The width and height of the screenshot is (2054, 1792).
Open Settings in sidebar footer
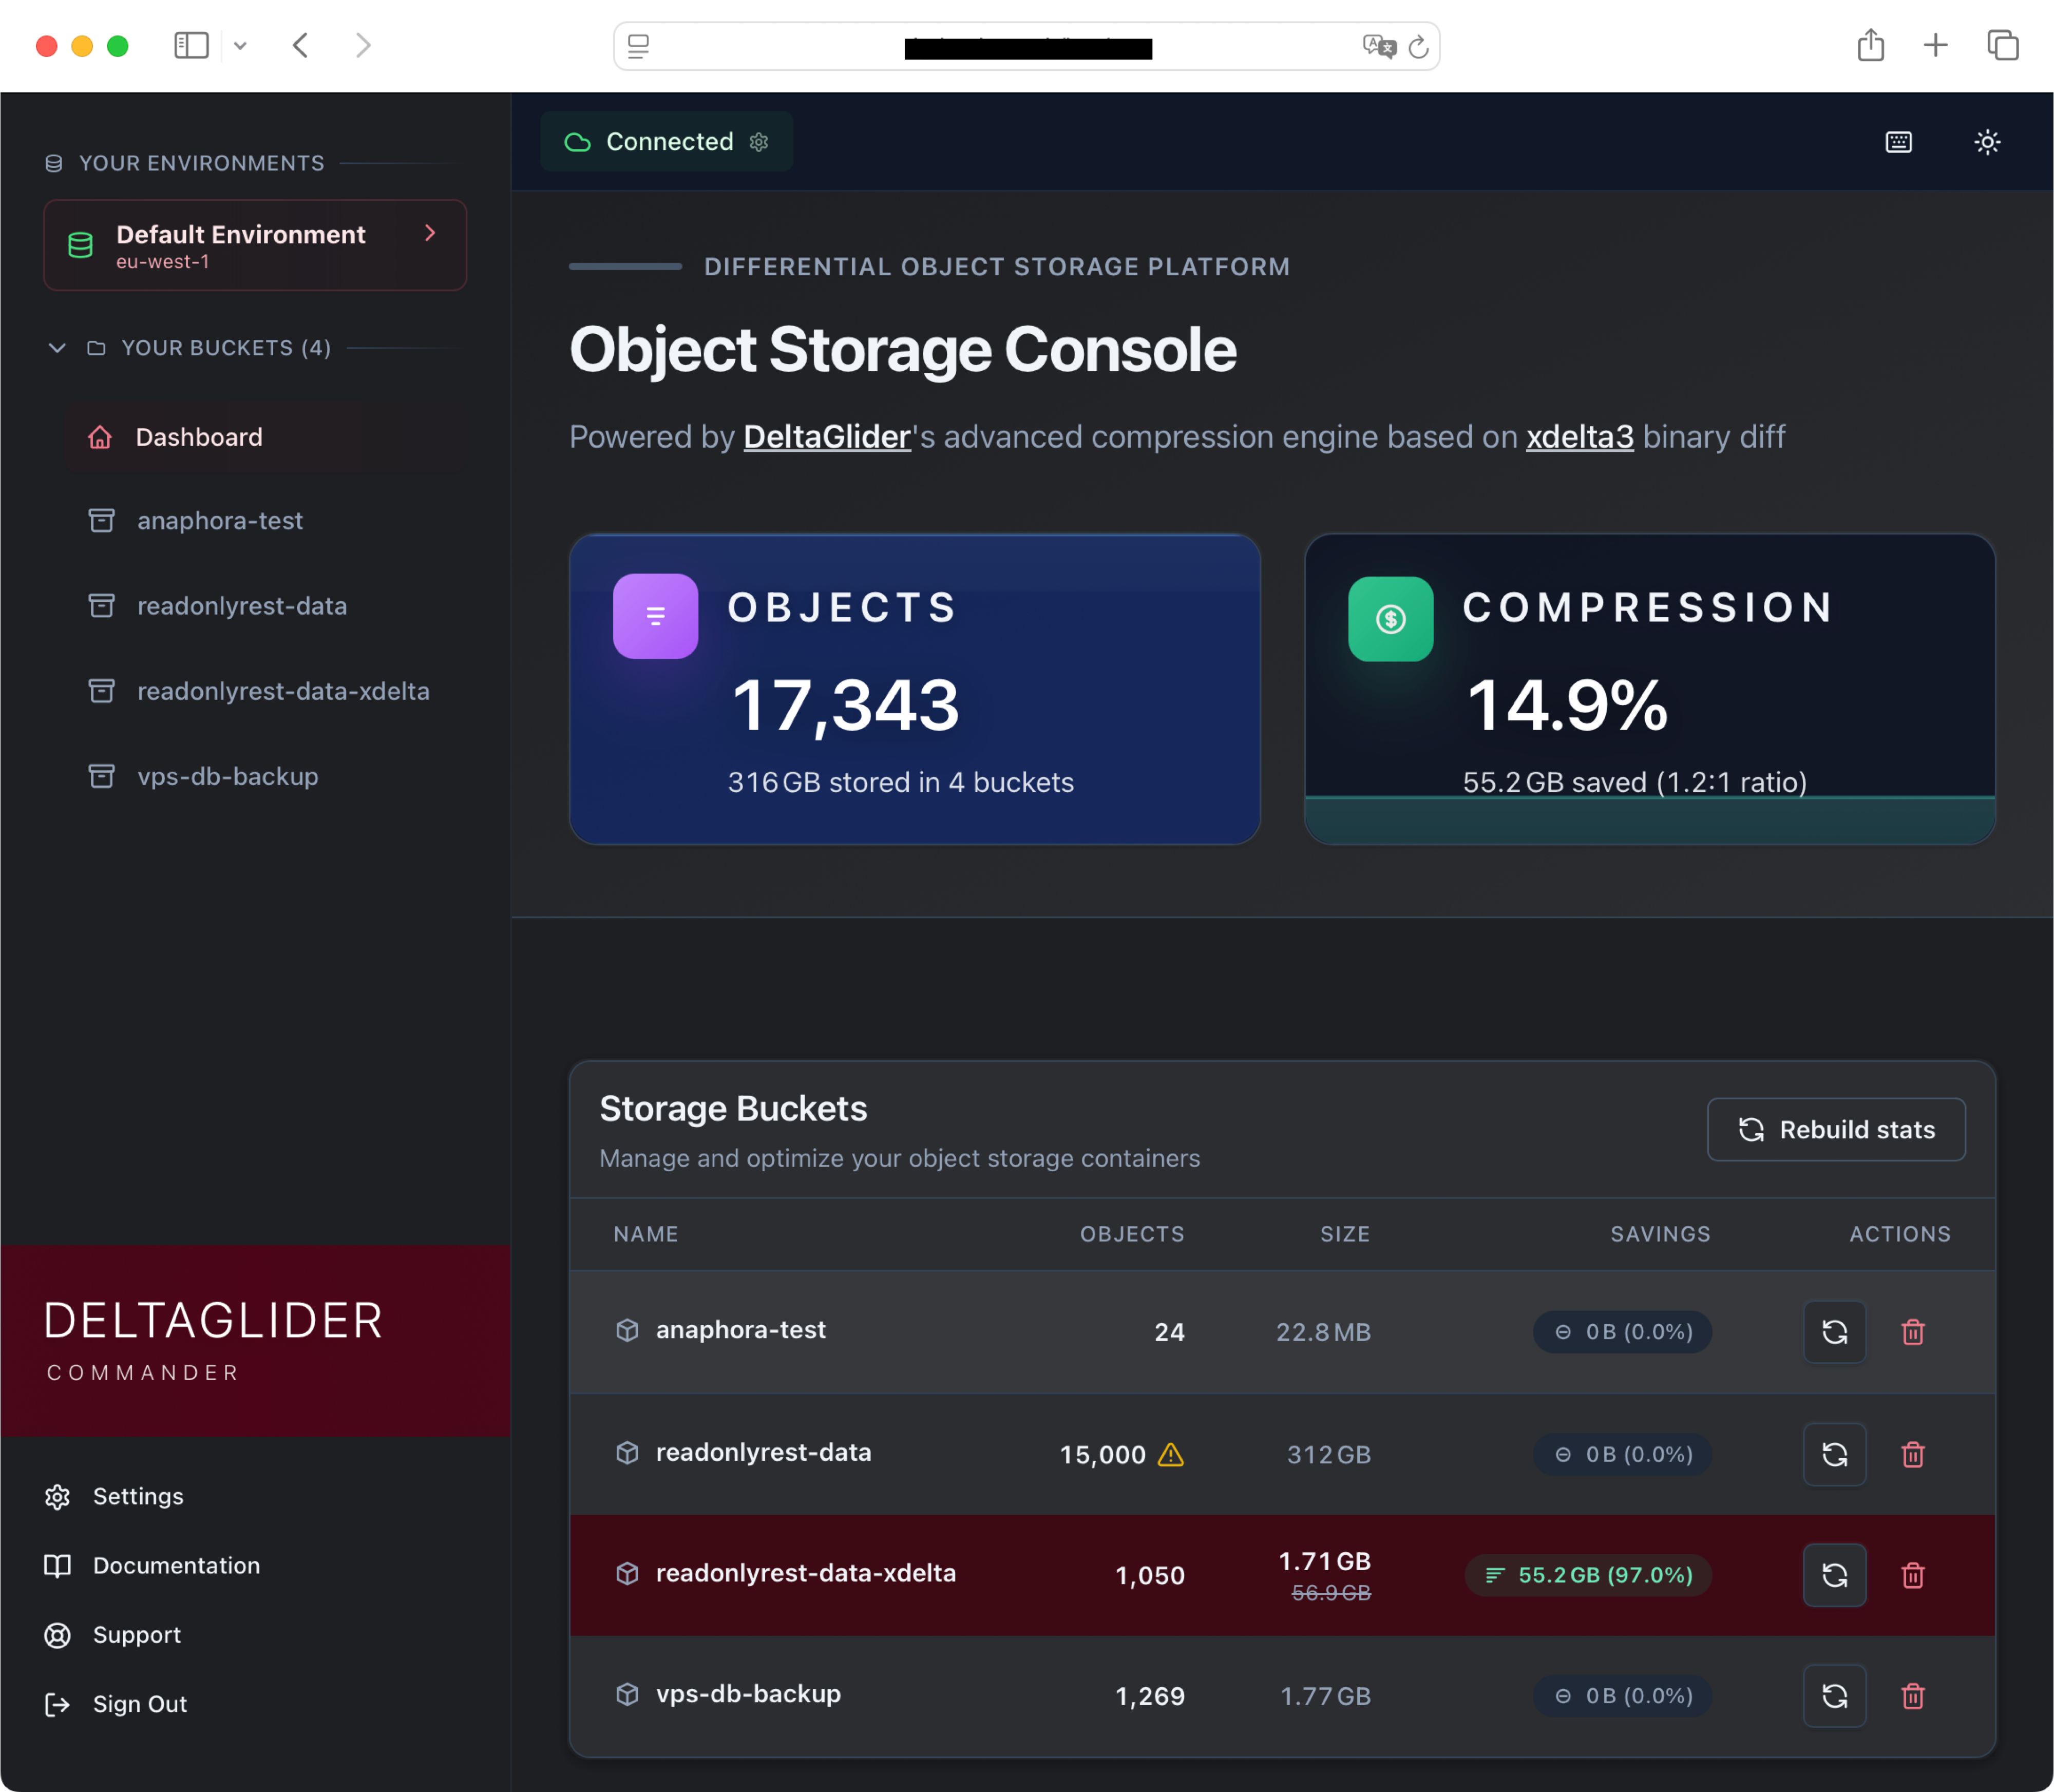pos(138,1496)
